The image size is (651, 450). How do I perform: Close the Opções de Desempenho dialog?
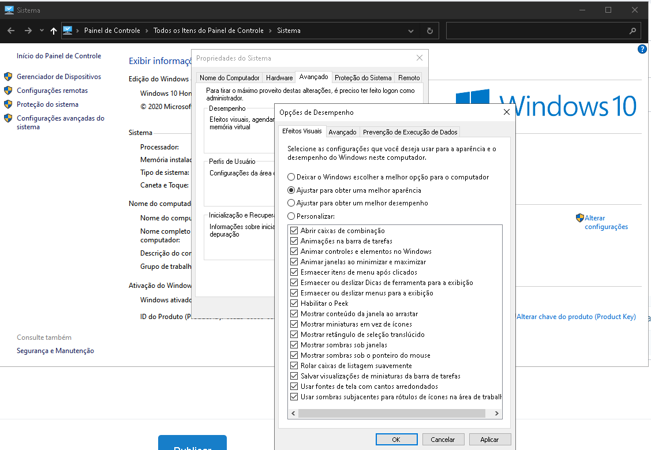click(507, 112)
